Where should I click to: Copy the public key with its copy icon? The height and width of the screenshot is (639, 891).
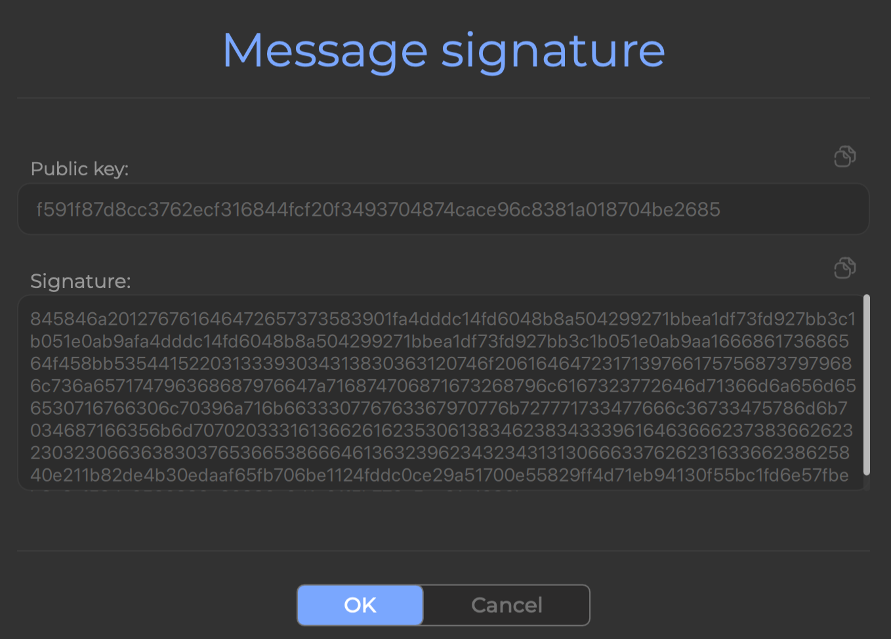click(x=844, y=156)
